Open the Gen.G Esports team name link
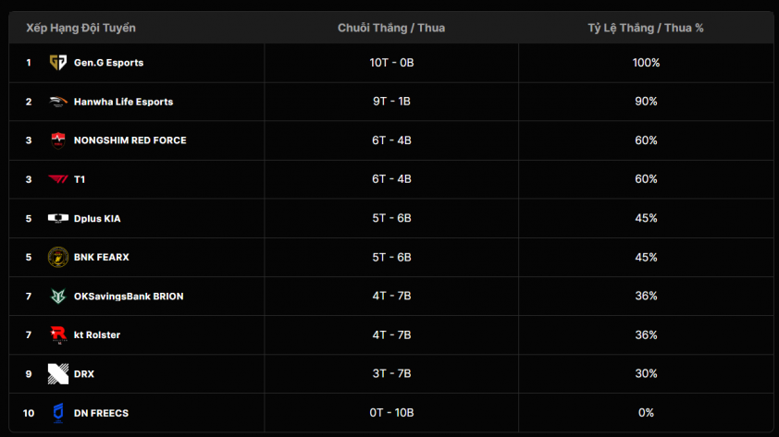Image resolution: width=779 pixels, height=437 pixels. coord(109,63)
